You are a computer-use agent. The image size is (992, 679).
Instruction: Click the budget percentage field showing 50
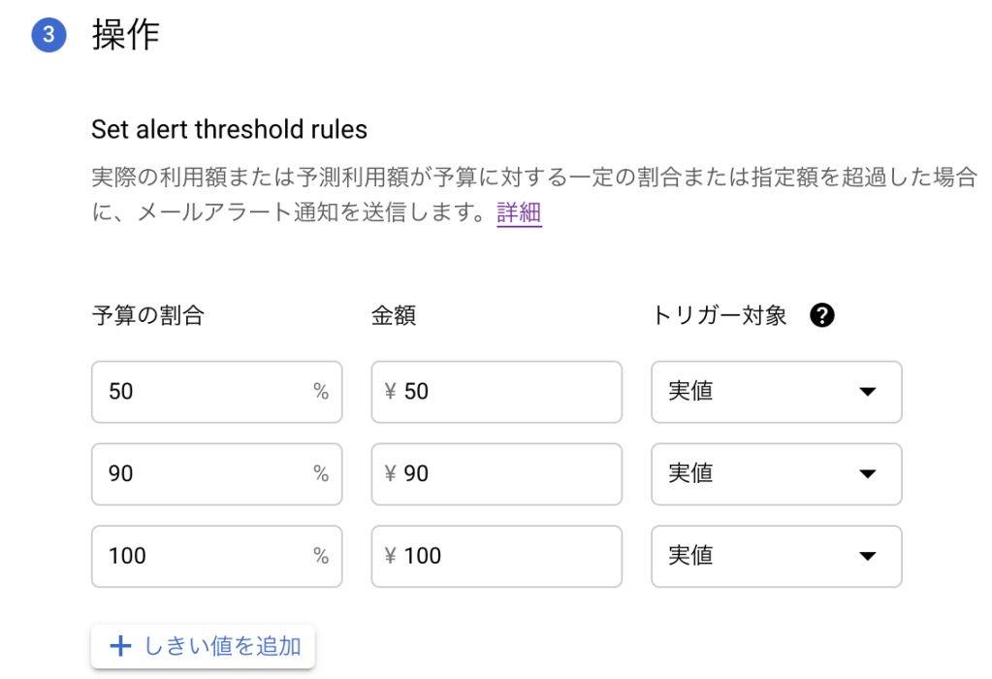click(x=204, y=392)
